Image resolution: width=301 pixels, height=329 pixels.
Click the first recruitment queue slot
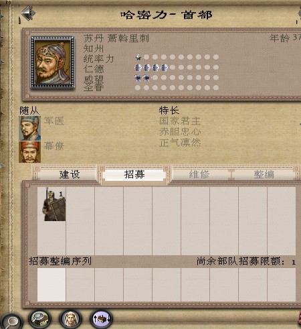coord(52,285)
